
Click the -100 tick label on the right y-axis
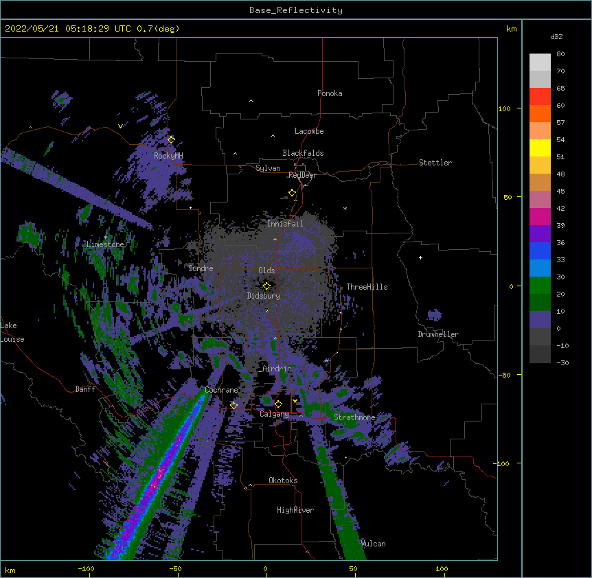pos(501,463)
